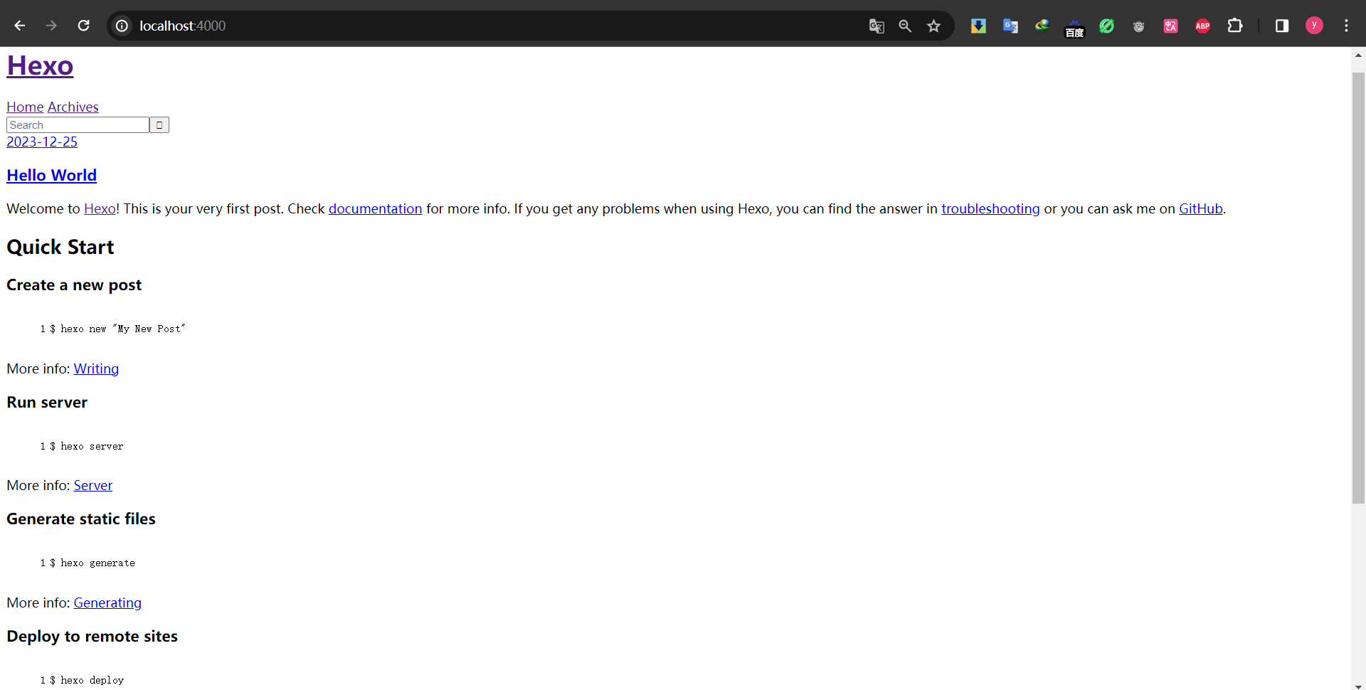This screenshot has height=690, width=1366.
Task: Open the blue-yellow download arrow extension
Action: (978, 26)
